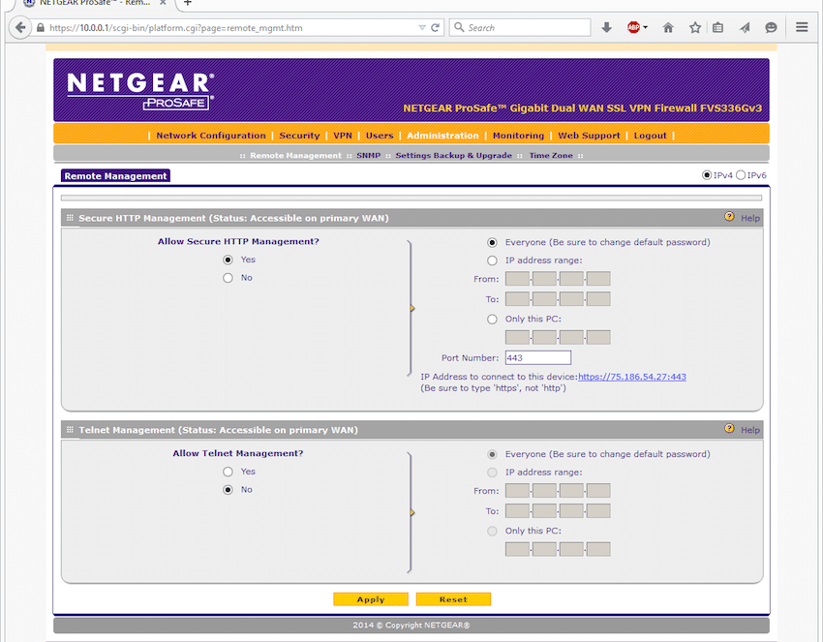
Task: Go back with the browser back arrow
Action: (20, 27)
